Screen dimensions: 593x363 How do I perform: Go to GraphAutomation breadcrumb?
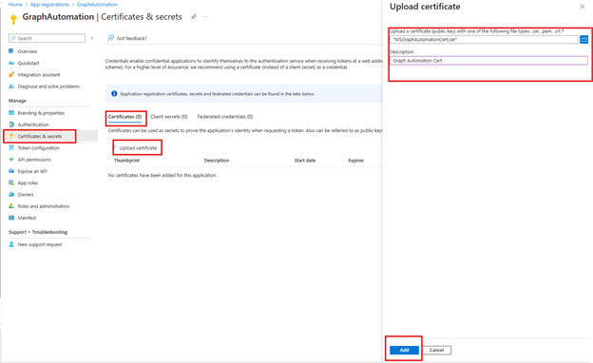click(97, 5)
